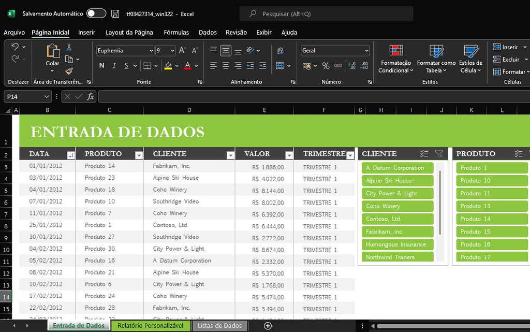Filter slicer by Produto 14

pos(492,219)
